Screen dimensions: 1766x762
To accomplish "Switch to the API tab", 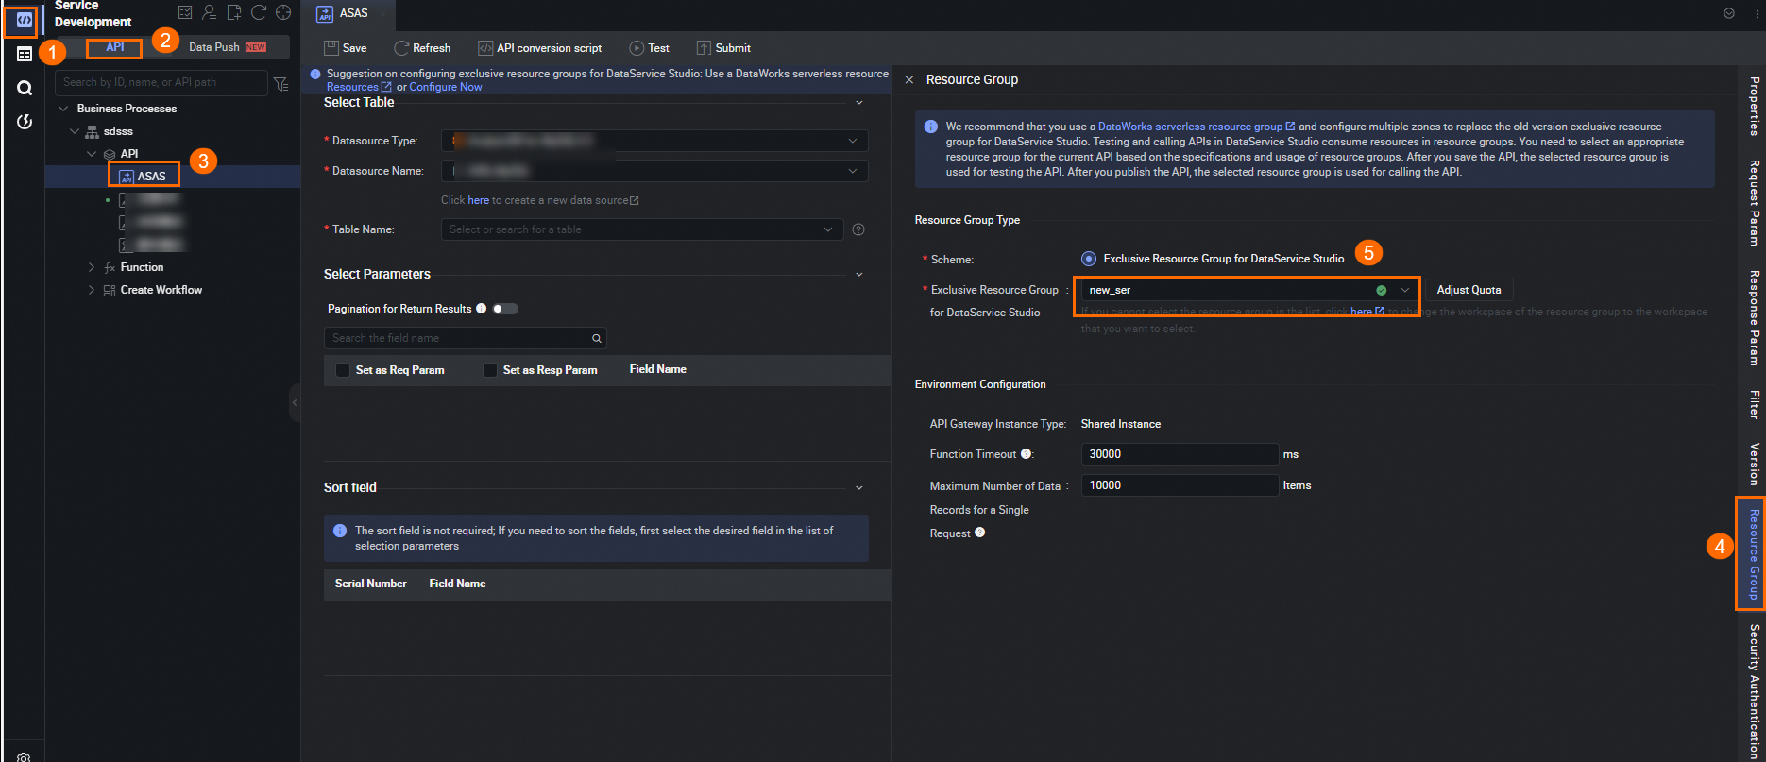I will 114,47.
